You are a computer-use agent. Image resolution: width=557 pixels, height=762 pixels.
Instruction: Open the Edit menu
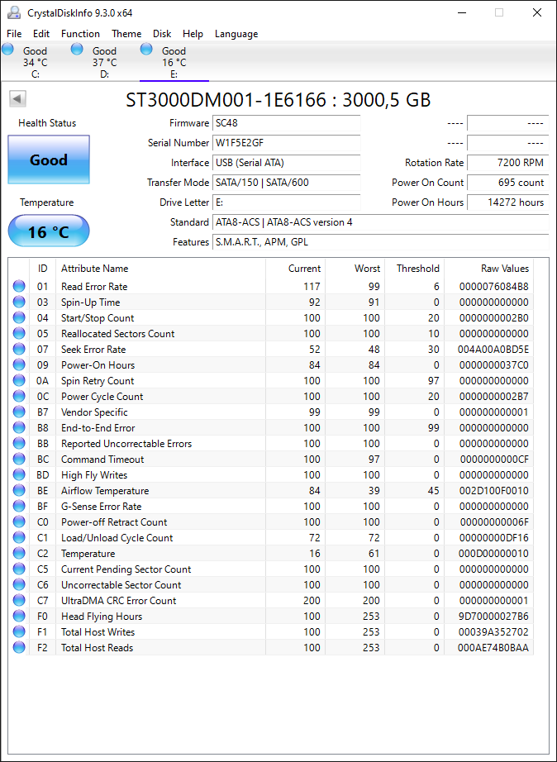pyautogui.click(x=41, y=34)
